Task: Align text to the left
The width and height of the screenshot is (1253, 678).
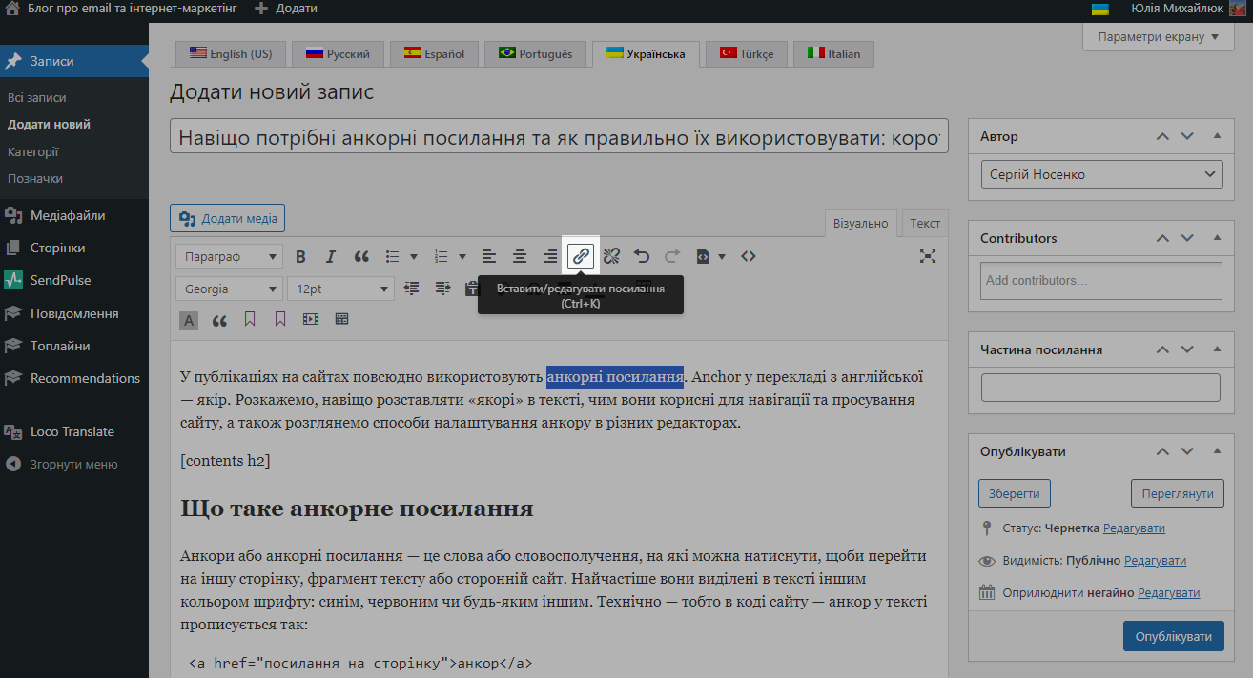Action: 489,256
